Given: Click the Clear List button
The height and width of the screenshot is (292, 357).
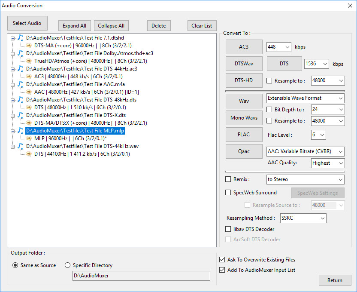Looking at the screenshot, I should (202, 25).
